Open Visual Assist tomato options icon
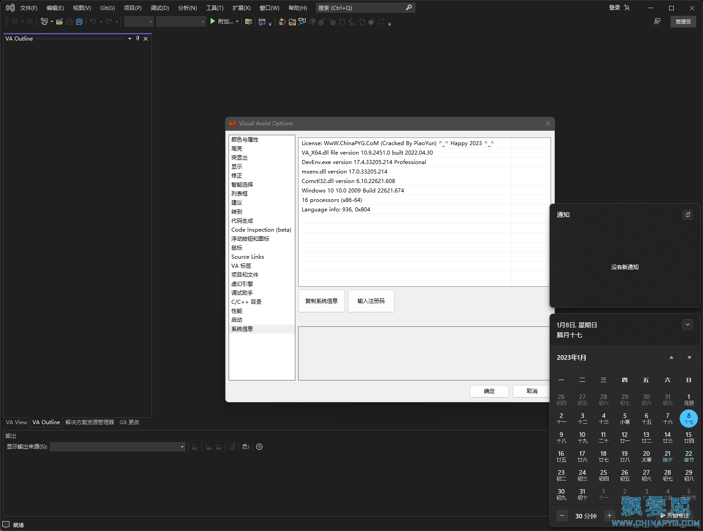Screen dimensions: 703x531 [282, 21]
